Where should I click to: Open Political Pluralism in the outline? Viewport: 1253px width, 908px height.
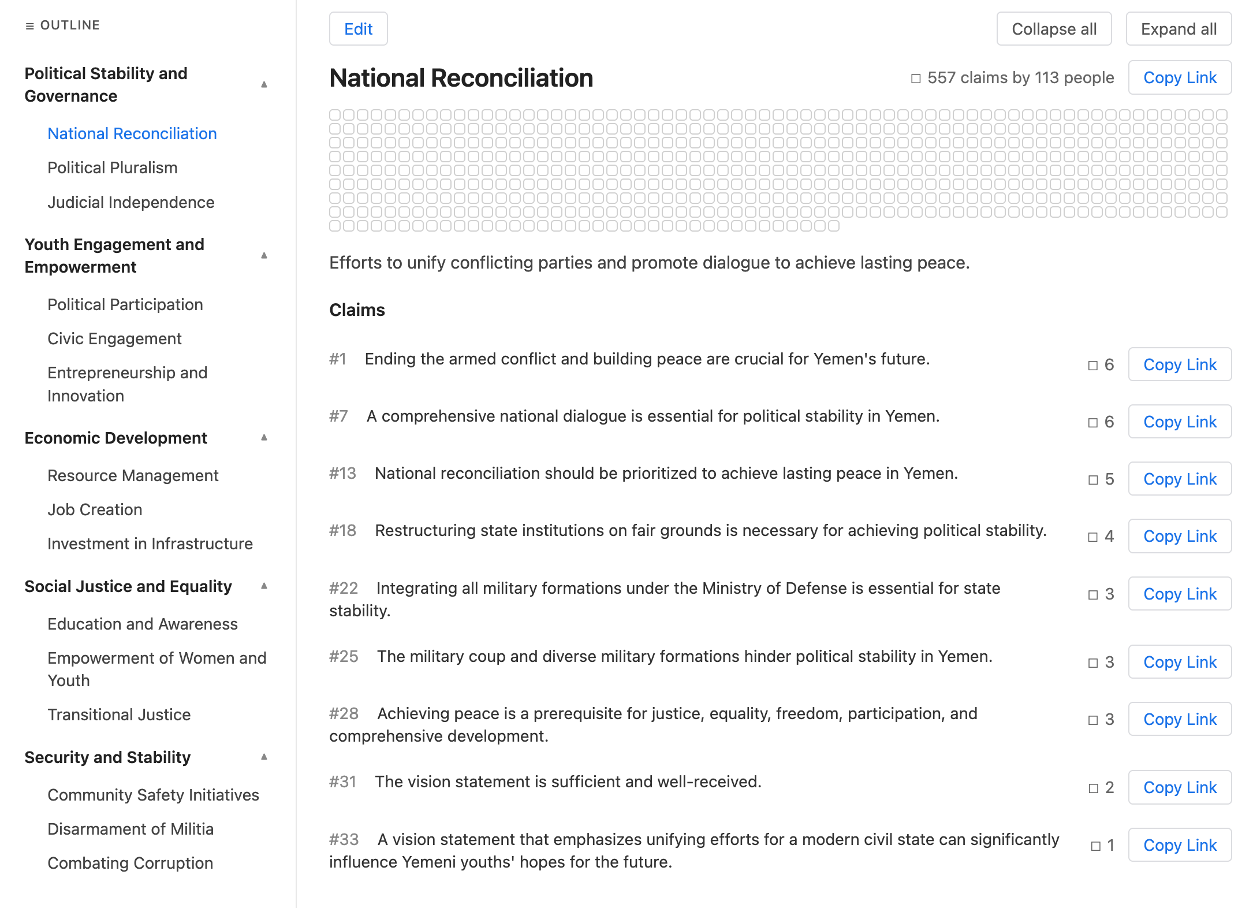(x=112, y=168)
